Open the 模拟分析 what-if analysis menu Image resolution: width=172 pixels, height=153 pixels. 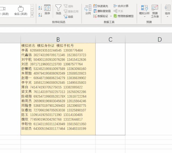[x=144, y=11]
